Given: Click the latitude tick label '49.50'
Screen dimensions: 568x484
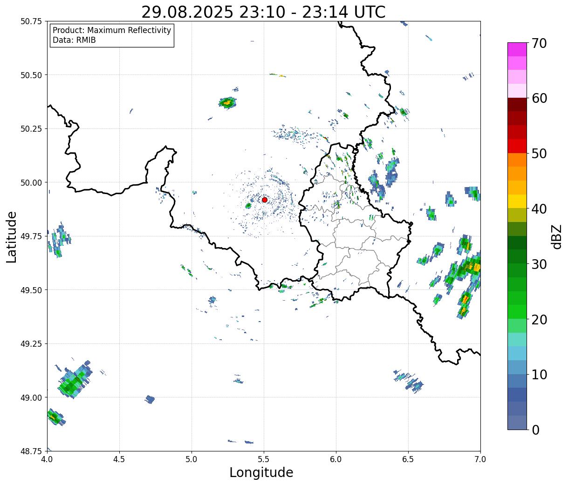Looking at the screenshot, I should click(x=31, y=290).
